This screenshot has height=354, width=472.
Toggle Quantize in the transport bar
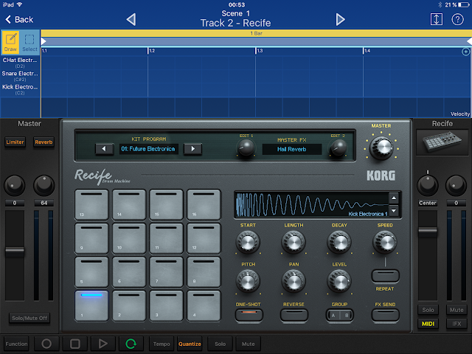[190, 344]
